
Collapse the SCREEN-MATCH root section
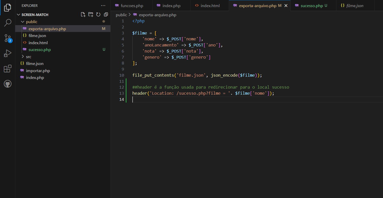[18, 15]
